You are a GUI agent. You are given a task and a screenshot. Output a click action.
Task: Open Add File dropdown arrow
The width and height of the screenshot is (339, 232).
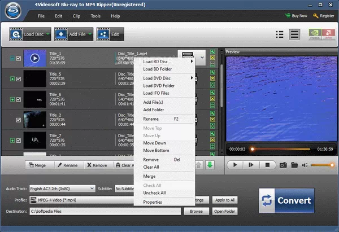click(x=90, y=34)
